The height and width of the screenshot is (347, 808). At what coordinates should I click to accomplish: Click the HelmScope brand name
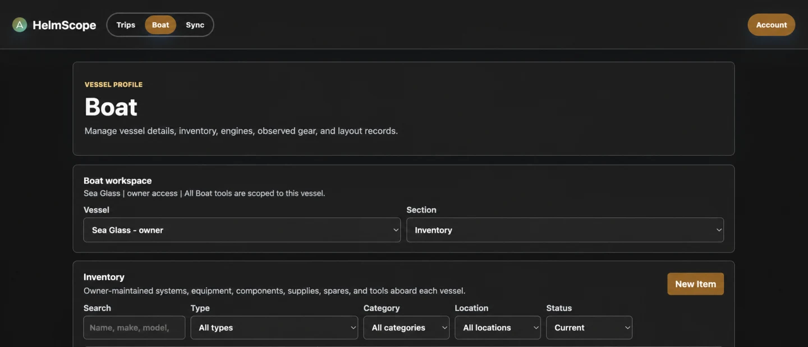pyautogui.click(x=65, y=25)
